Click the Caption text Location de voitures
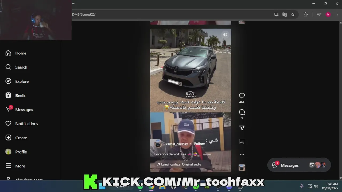The image size is (342, 192). click(170, 154)
